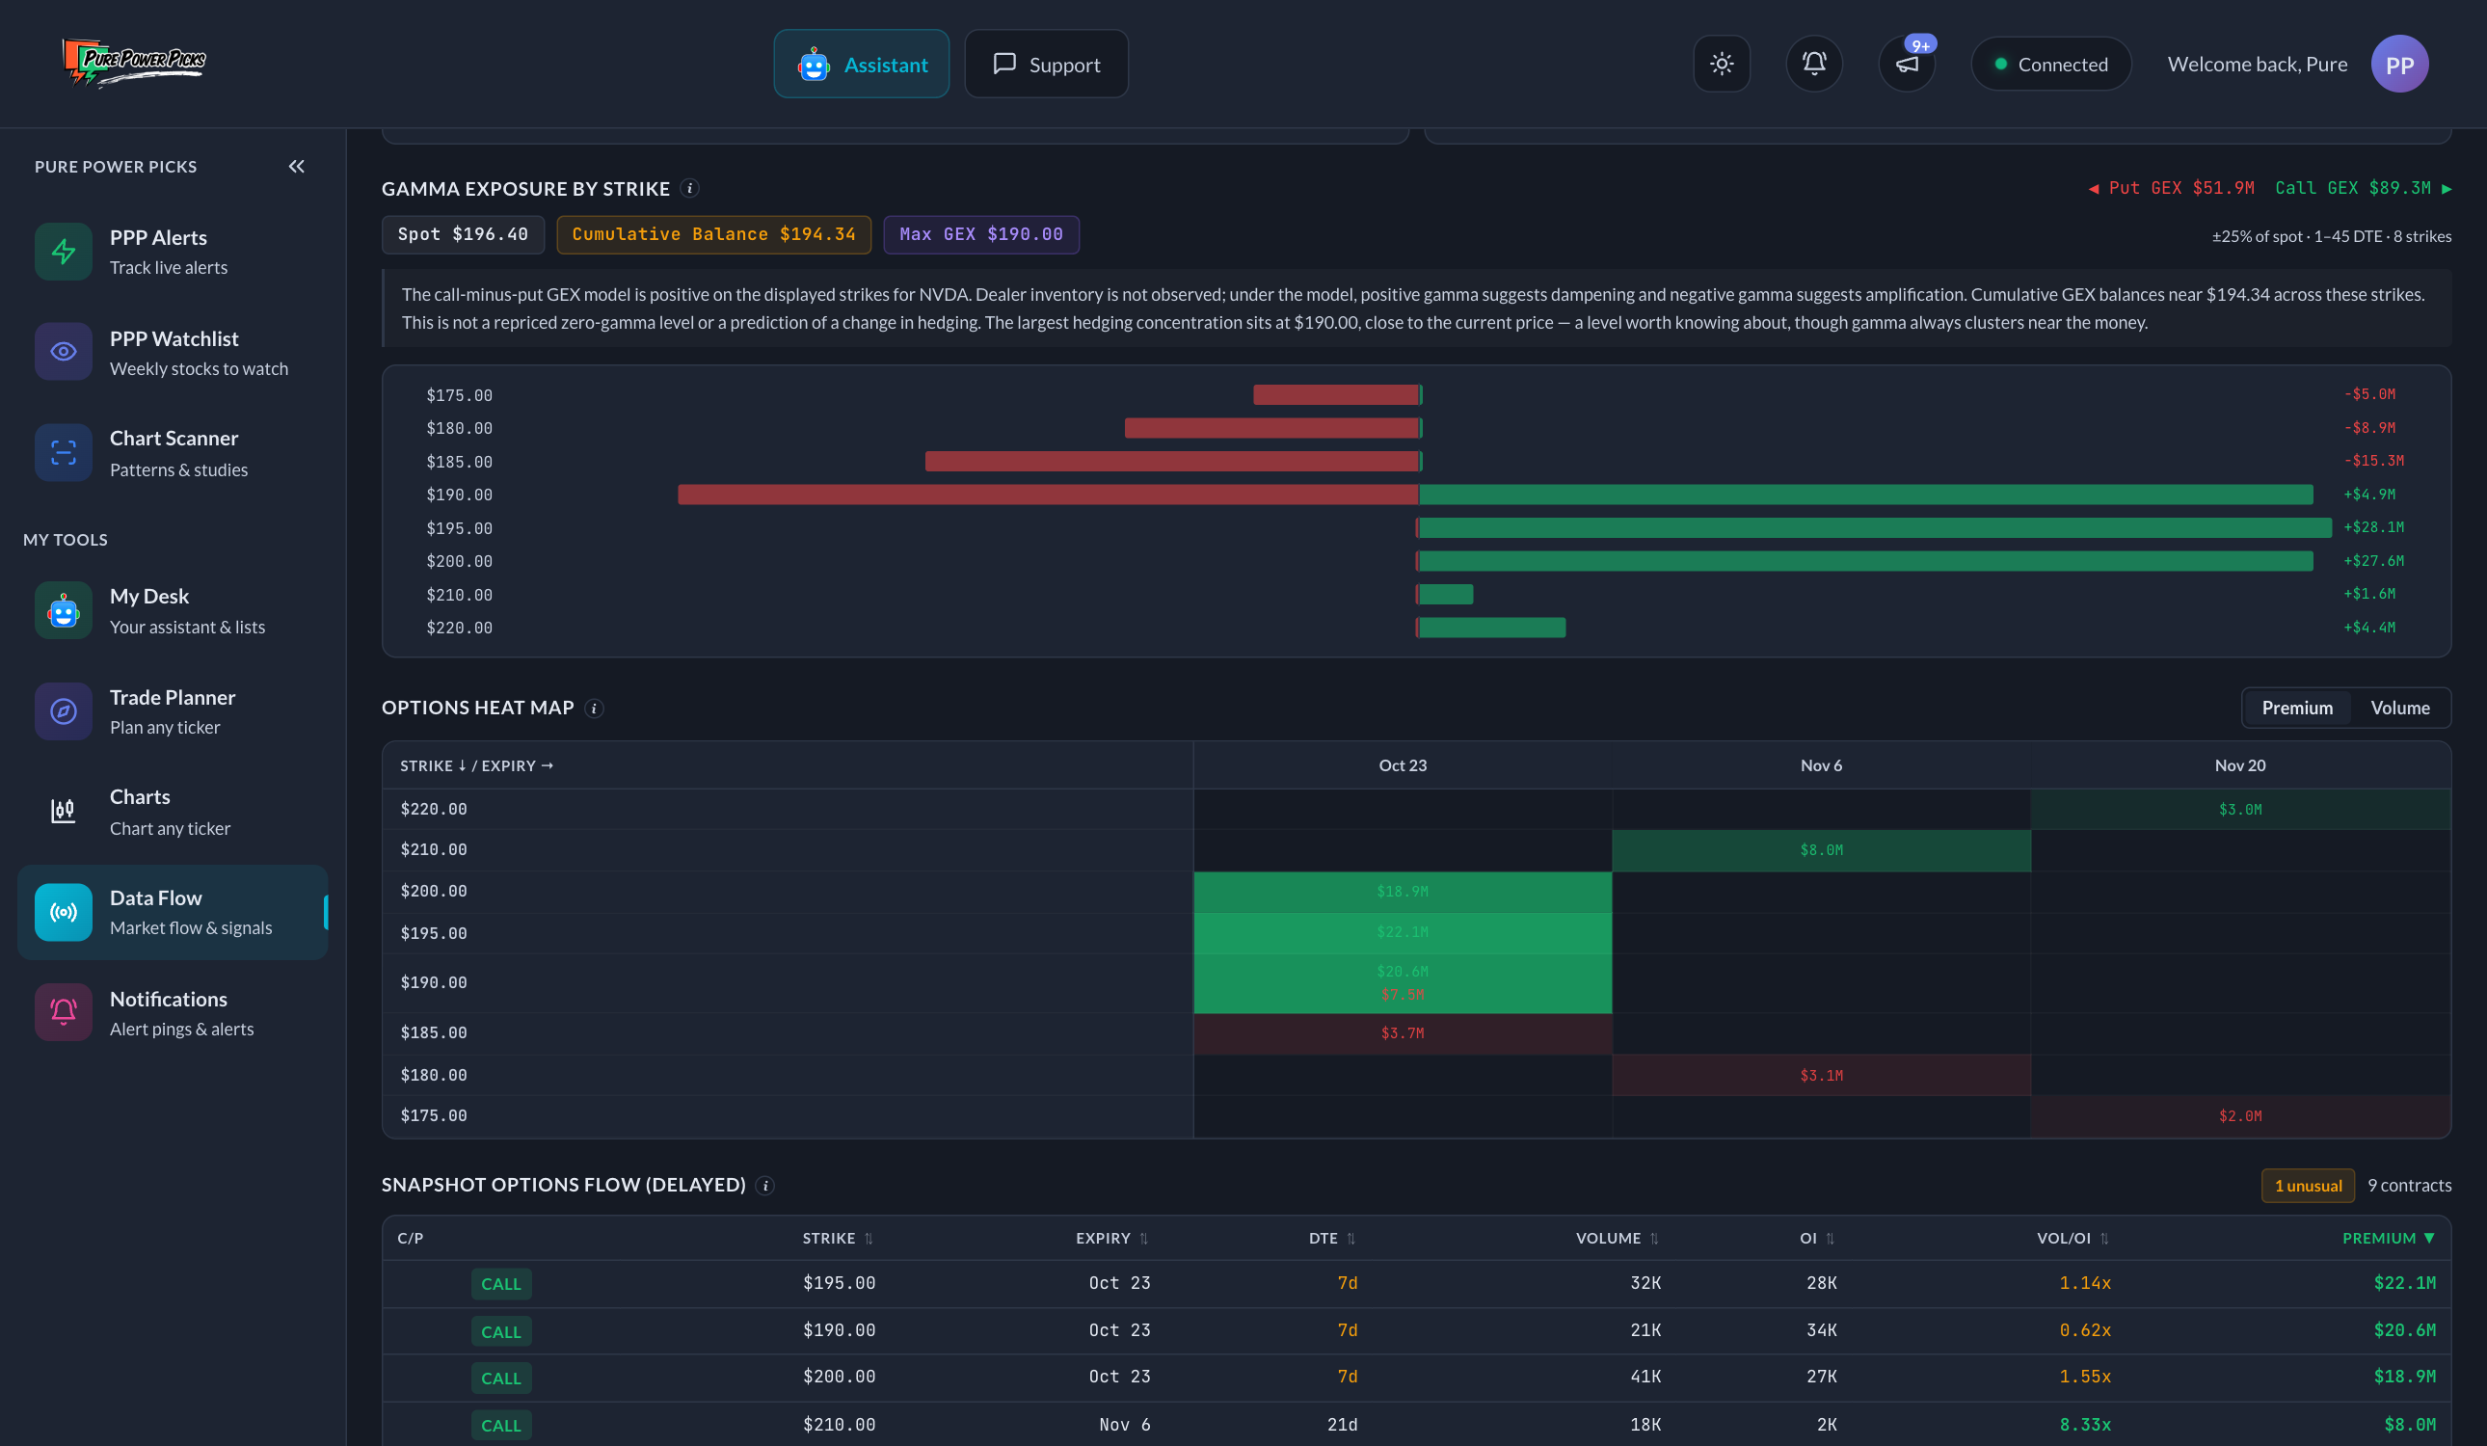Open PPP Alerts lightning icon

pos(64,252)
